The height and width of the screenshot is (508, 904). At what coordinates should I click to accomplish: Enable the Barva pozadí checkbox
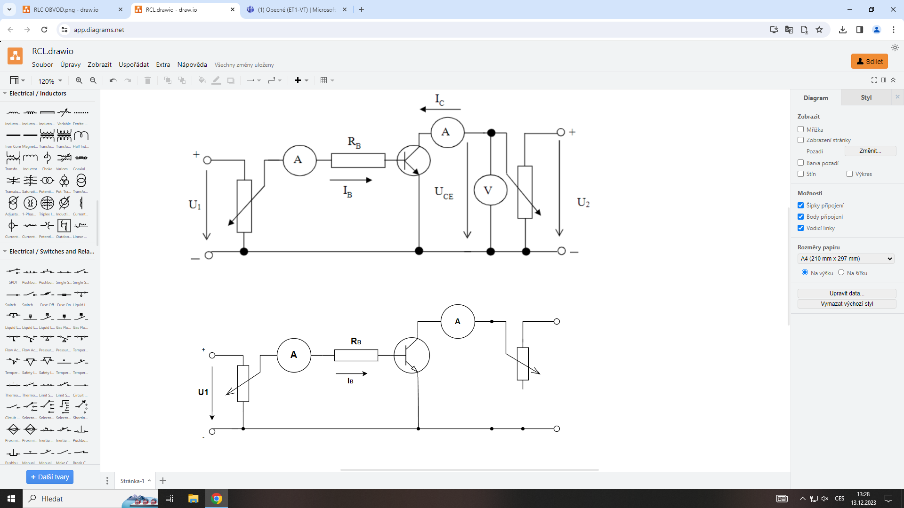(800, 163)
